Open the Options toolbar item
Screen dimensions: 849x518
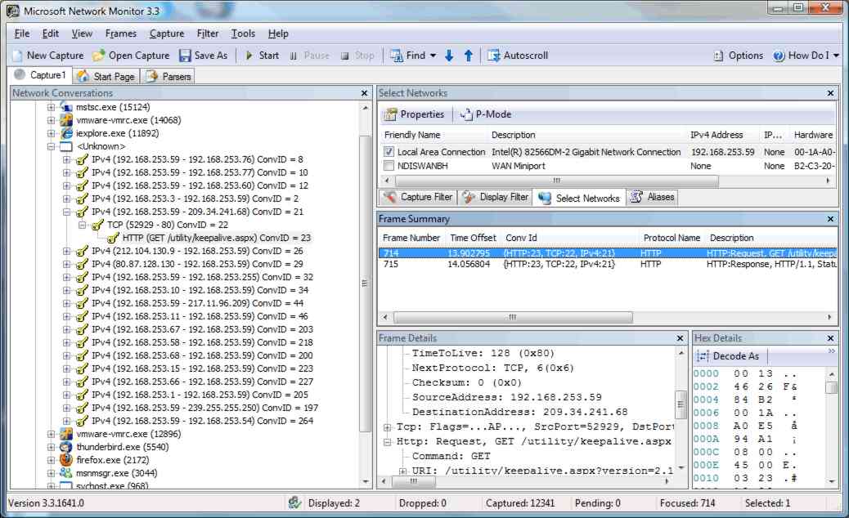pos(738,56)
